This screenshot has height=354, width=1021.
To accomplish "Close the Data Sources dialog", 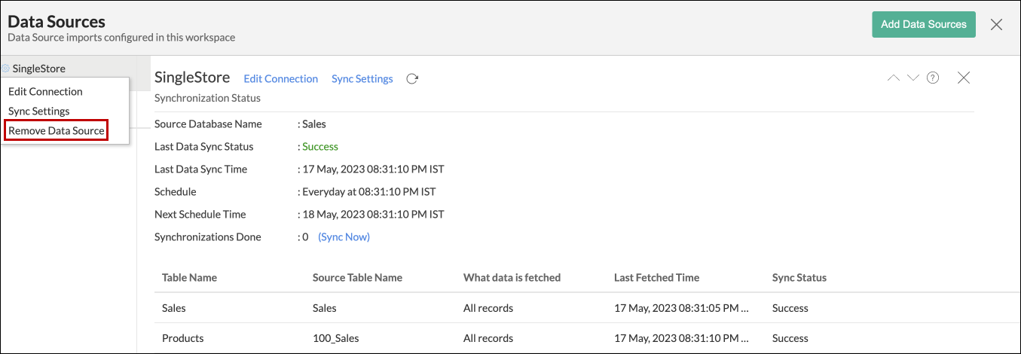I will [x=996, y=25].
